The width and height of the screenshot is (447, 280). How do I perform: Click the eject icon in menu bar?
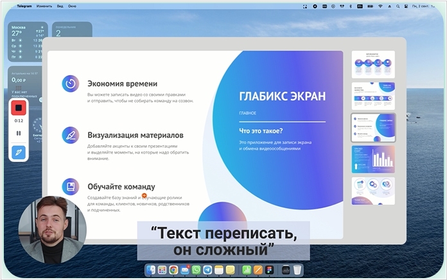389,6
